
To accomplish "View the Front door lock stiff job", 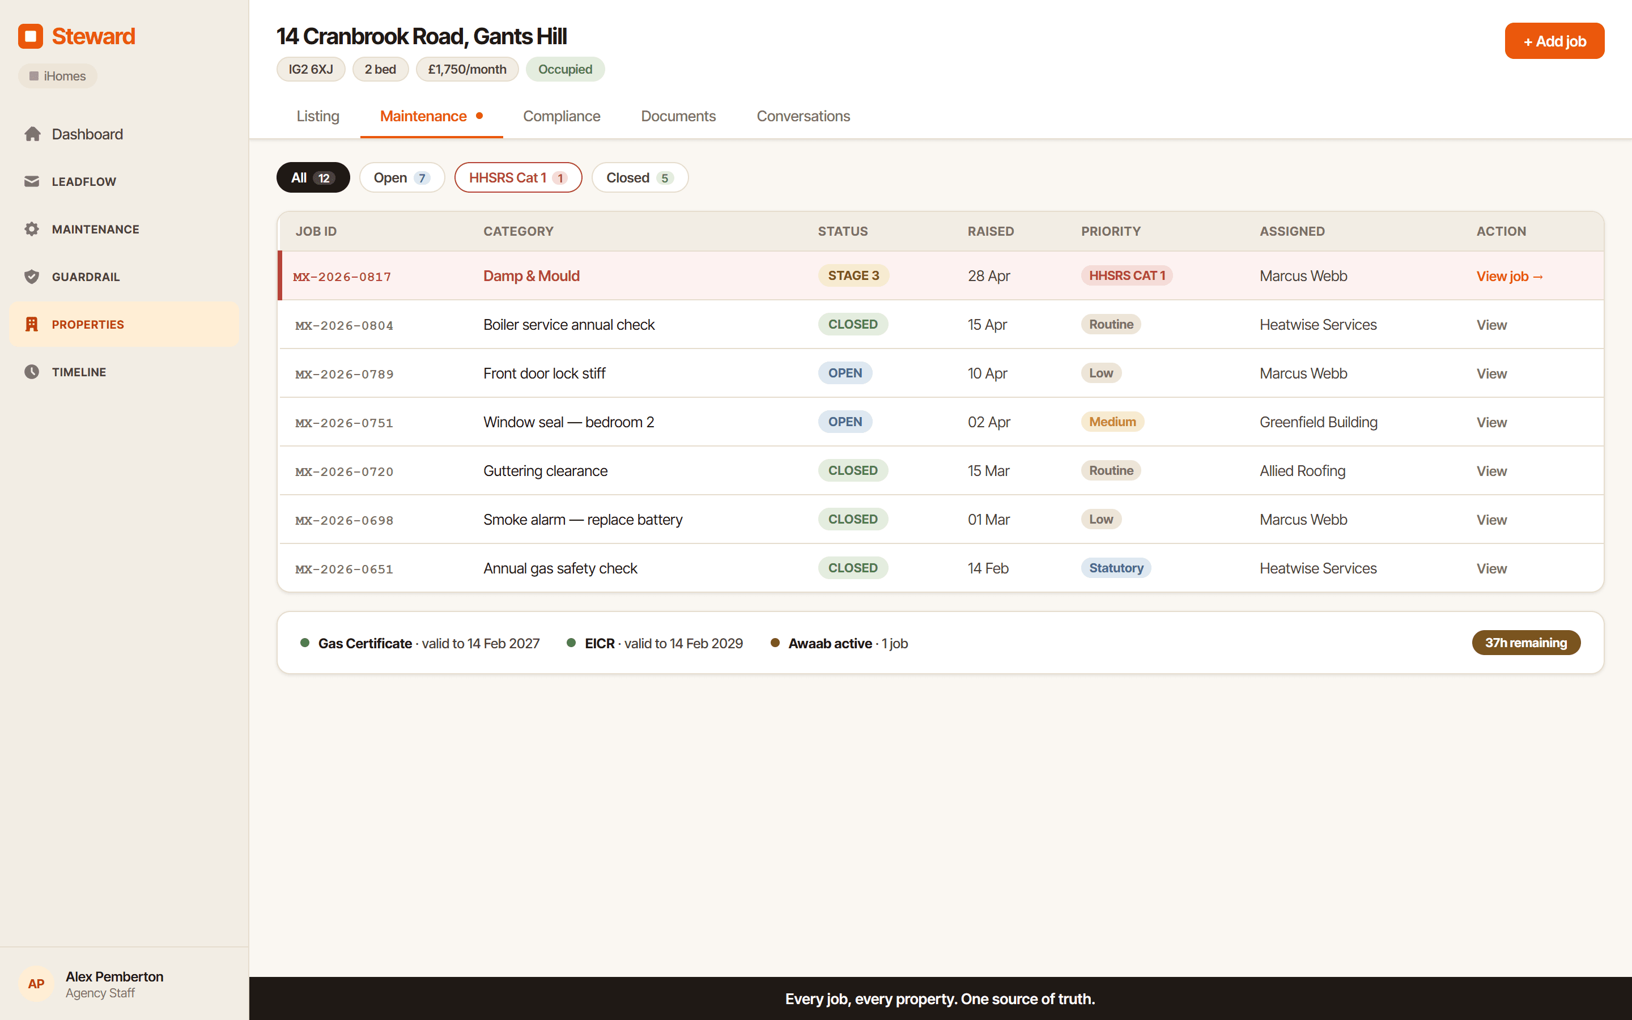I will 1491,373.
